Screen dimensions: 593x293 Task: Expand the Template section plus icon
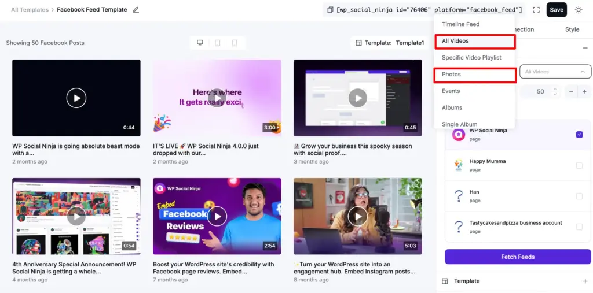(x=585, y=281)
